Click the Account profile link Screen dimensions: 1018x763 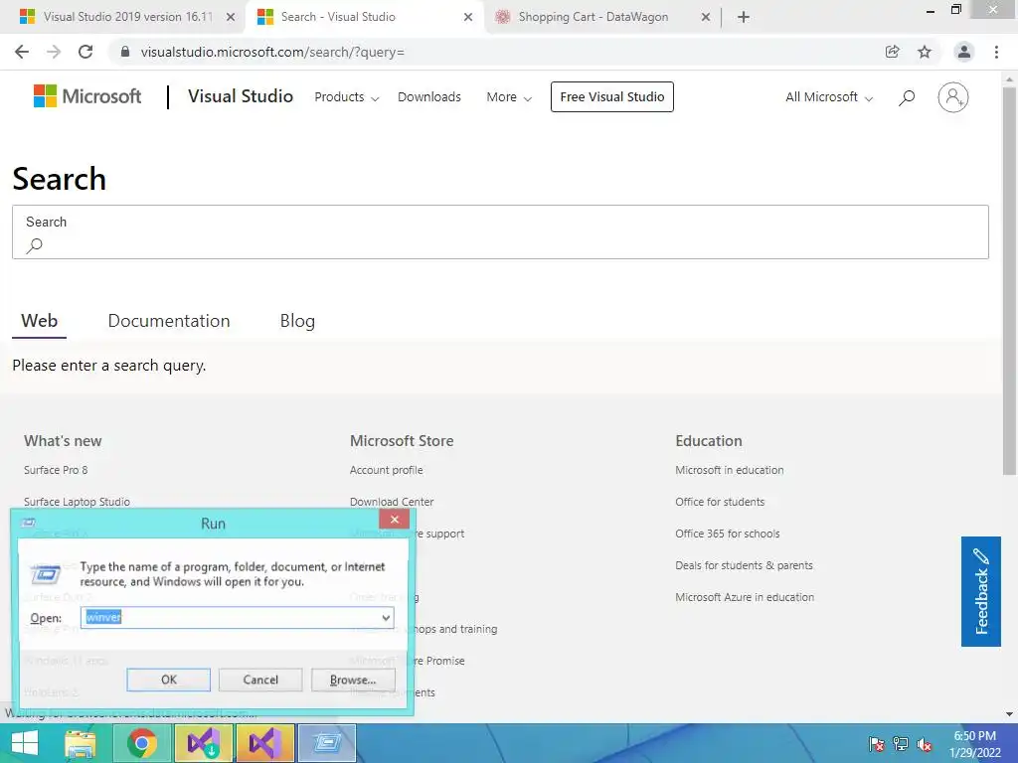point(387,470)
